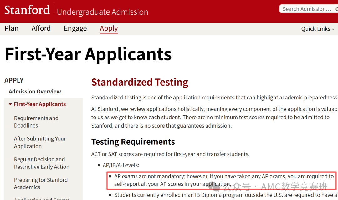Collapse the First-Year Applicants triangle in sidebar
The height and width of the screenshot is (200, 338).
(x=10, y=104)
